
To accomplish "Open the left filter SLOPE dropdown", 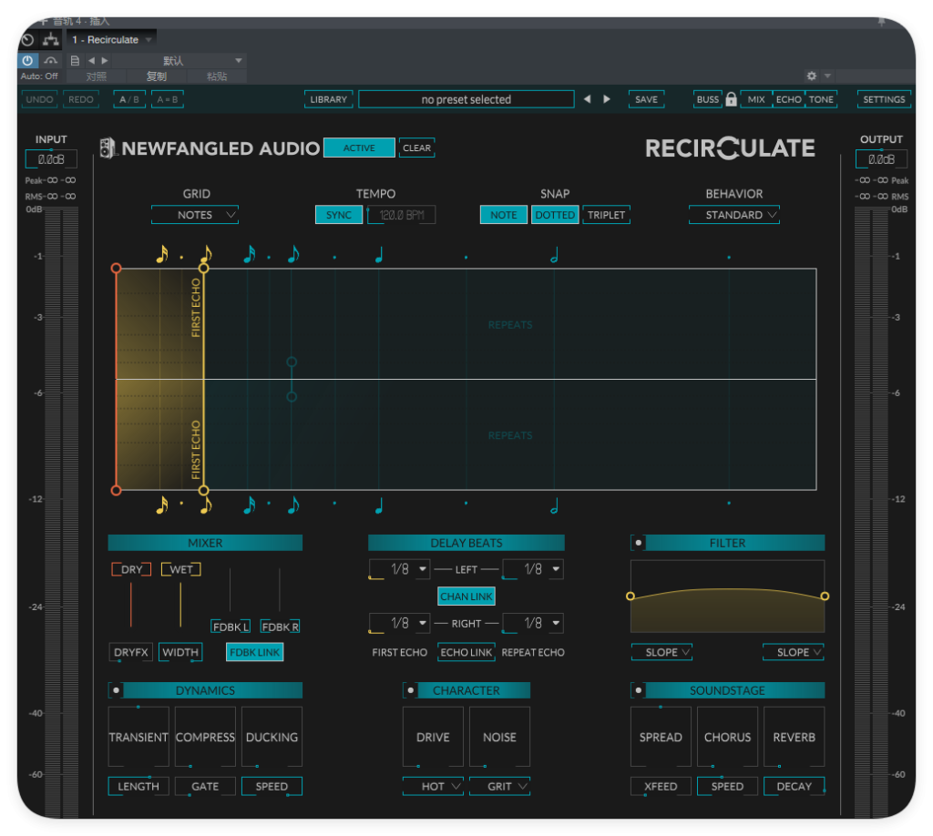I will [661, 652].
